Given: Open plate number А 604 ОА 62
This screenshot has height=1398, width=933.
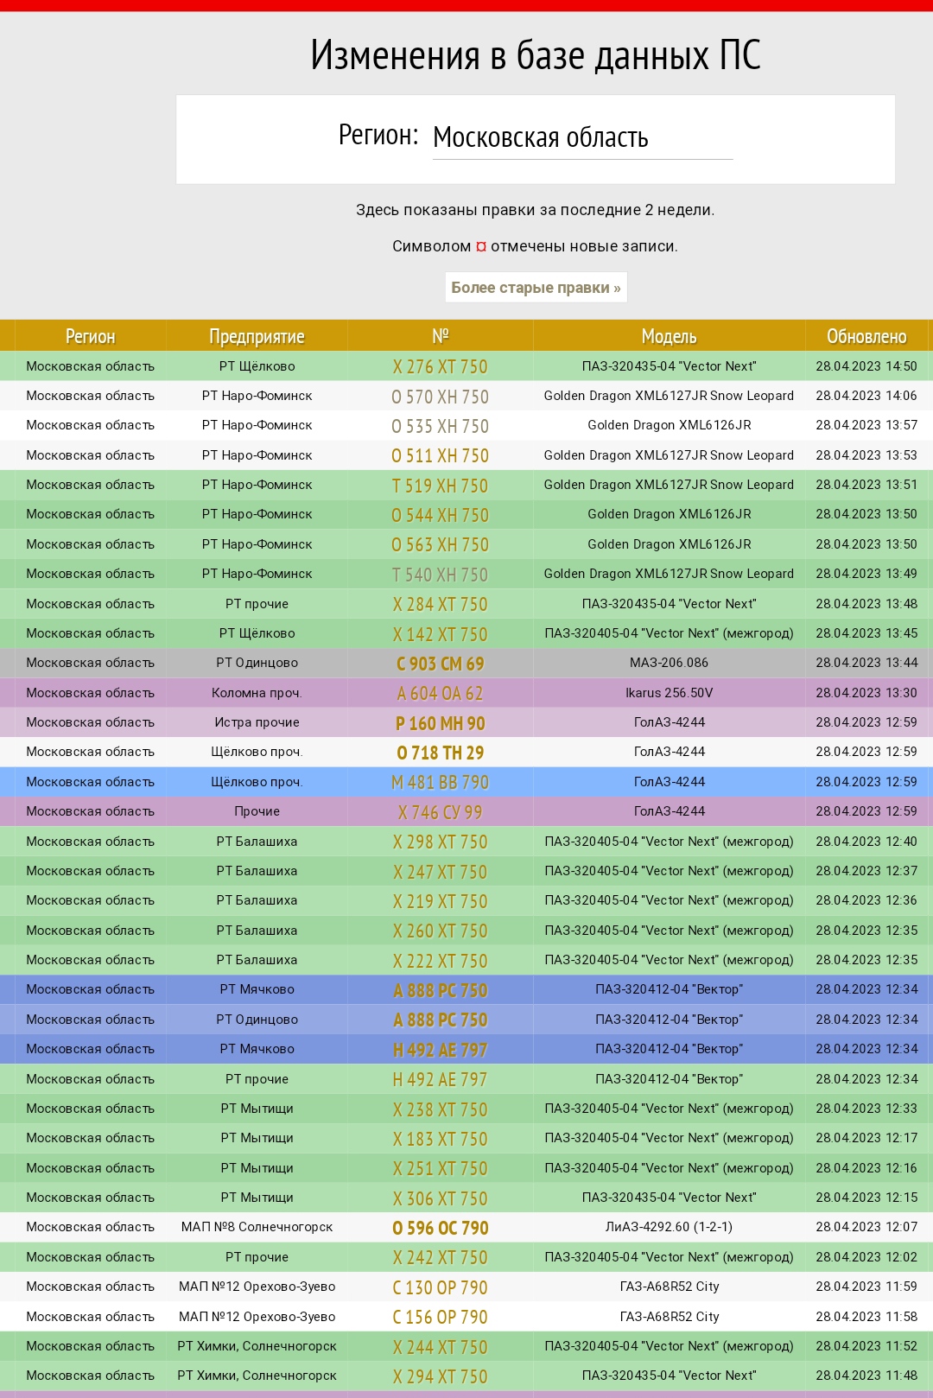Looking at the screenshot, I should tap(441, 693).
